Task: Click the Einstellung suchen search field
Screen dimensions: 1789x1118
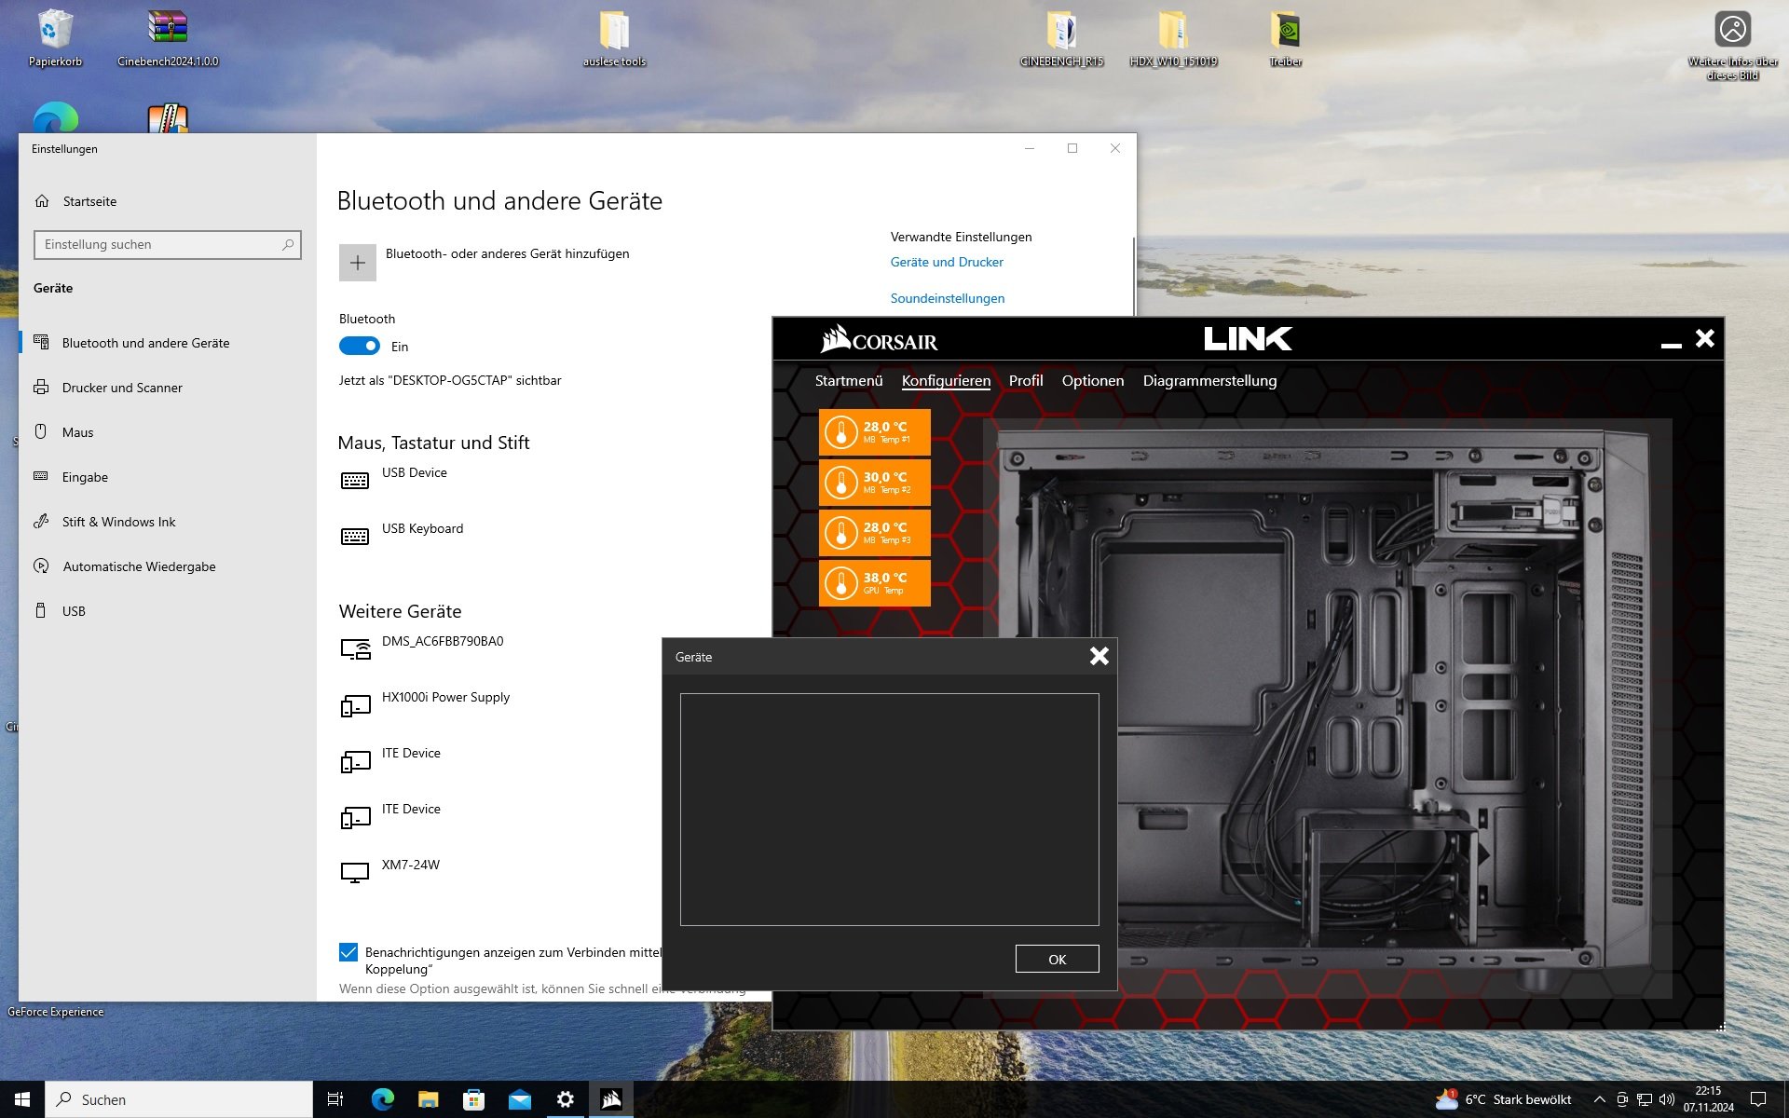Action: pos(168,244)
